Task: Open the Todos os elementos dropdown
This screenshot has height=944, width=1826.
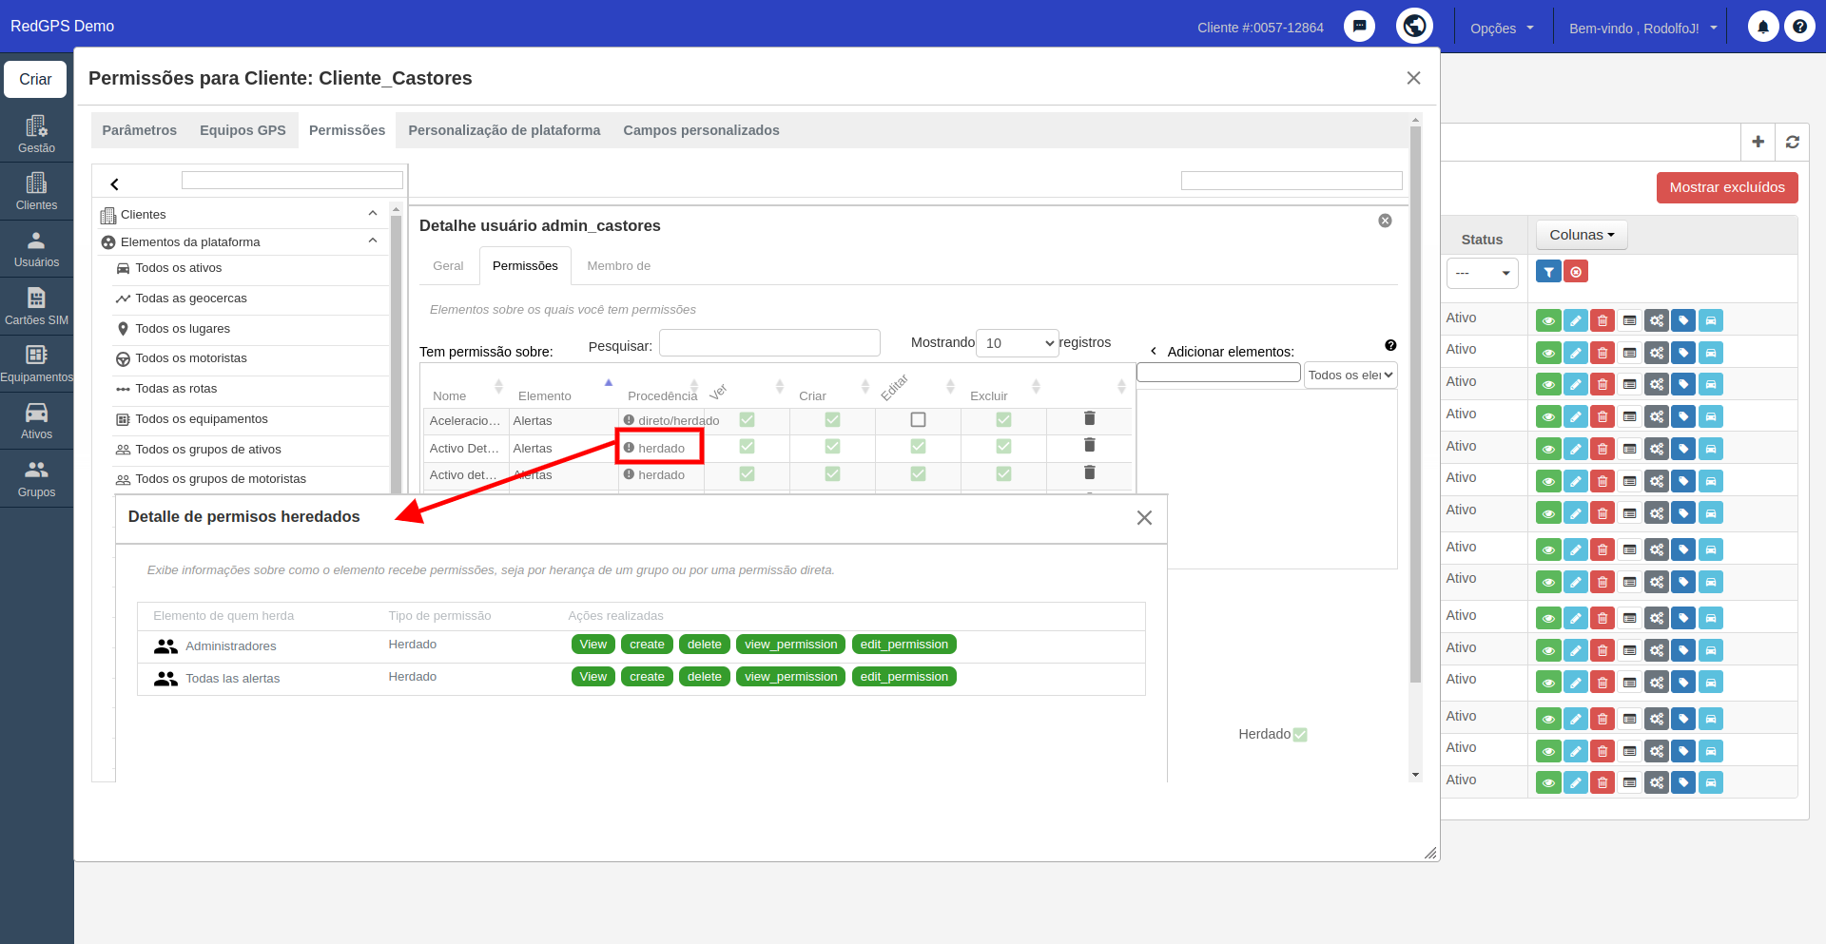Action: pos(1350,375)
